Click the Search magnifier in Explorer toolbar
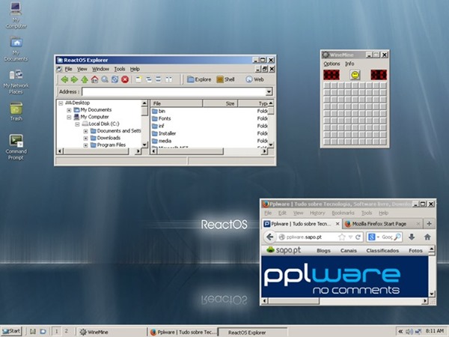 click(x=105, y=79)
